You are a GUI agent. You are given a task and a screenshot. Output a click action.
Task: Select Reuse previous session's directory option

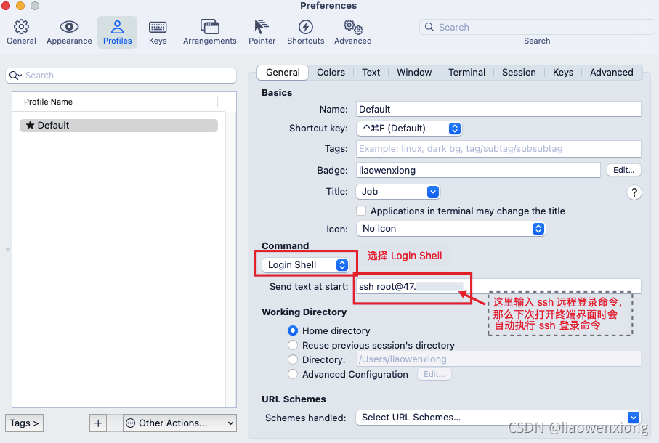click(x=293, y=345)
